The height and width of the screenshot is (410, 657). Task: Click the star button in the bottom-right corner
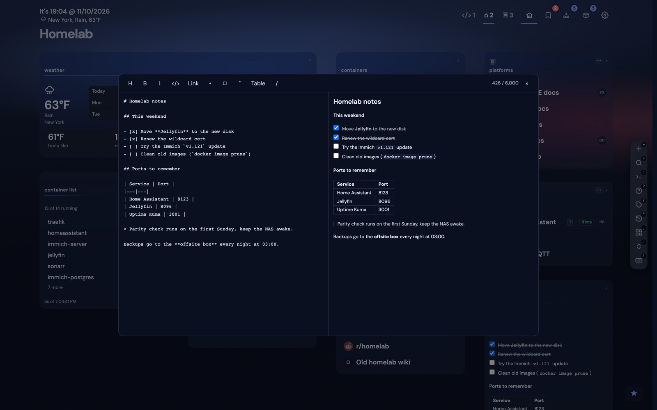pos(634,393)
